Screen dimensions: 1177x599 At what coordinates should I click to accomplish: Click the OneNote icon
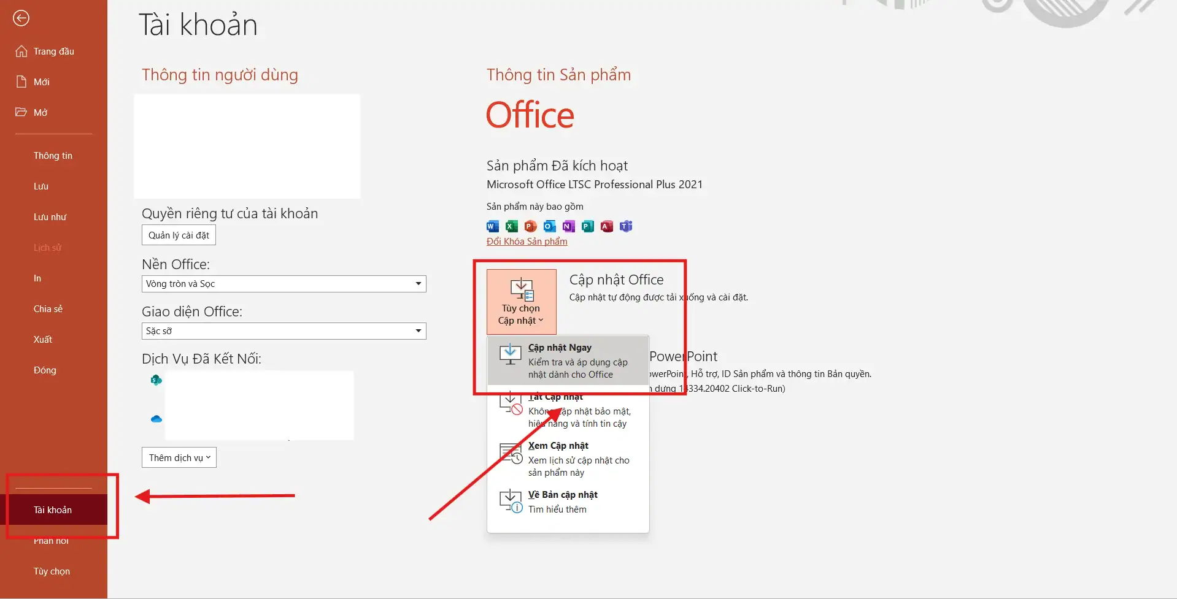pyautogui.click(x=569, y=226)
